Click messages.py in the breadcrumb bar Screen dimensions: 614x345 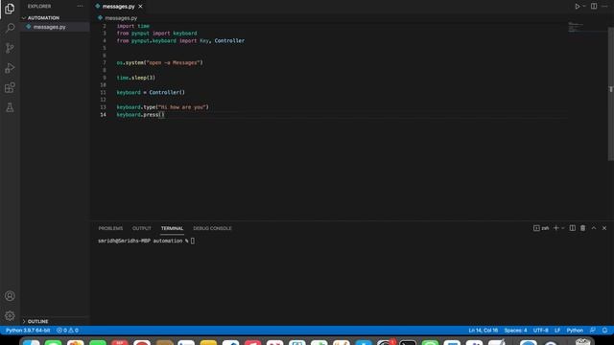tap(121, 18)
